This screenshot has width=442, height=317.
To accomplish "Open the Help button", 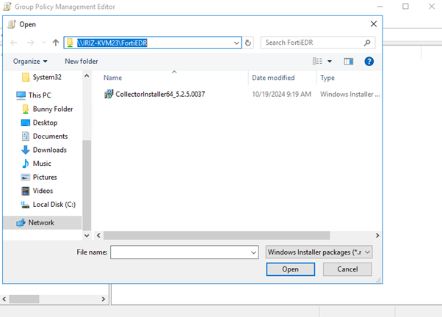I will coord(369,61).
